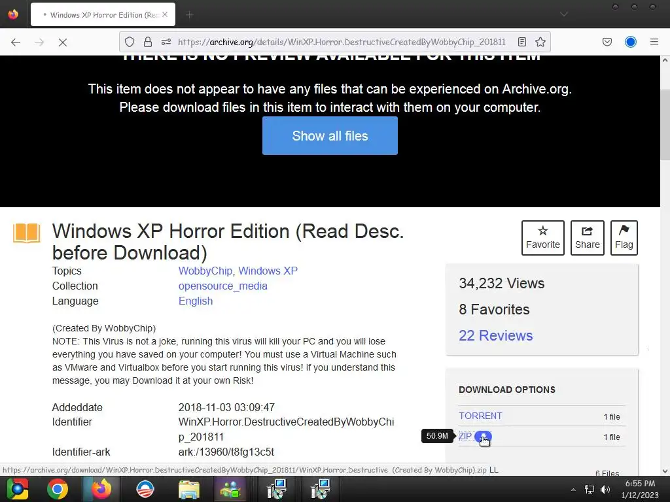Open the people messenger taskbar icon
This screenshot has width=670, height=502.
231,489
